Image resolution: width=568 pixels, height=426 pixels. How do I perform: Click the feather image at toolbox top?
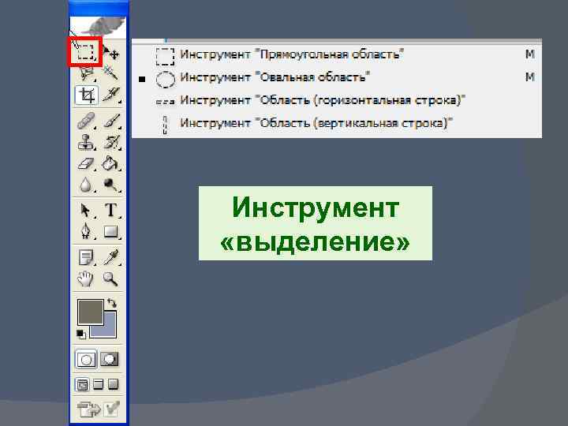click(x=98, y=27)
